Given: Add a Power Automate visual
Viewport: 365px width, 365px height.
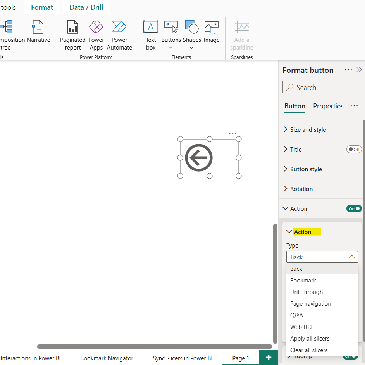Looking at the screenshot, I should pos(119,35).
